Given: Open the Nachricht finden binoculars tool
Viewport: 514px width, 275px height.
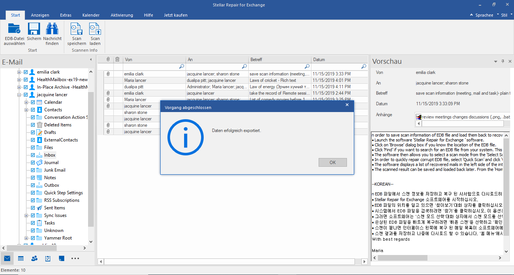Looking at the screenshot, I should pos(52,29).
